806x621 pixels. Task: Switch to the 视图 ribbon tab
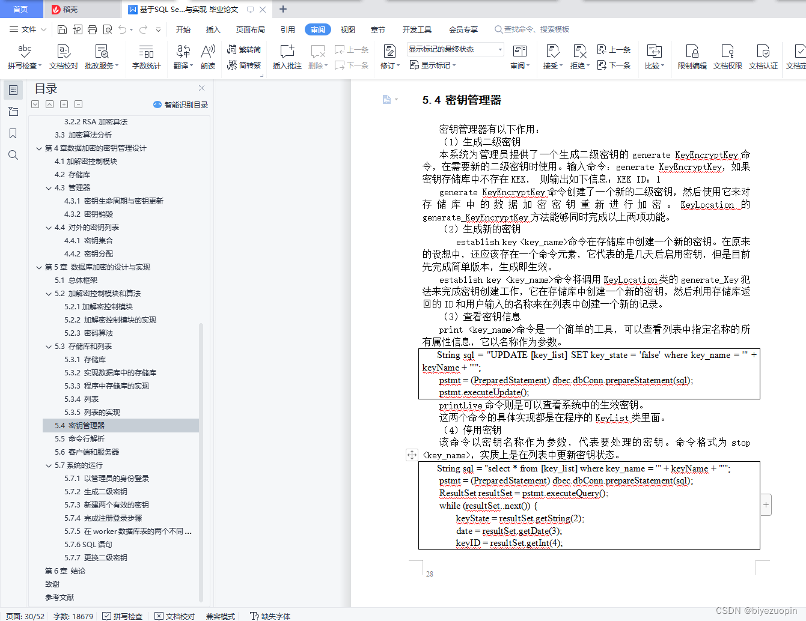[x=347, y=29]
